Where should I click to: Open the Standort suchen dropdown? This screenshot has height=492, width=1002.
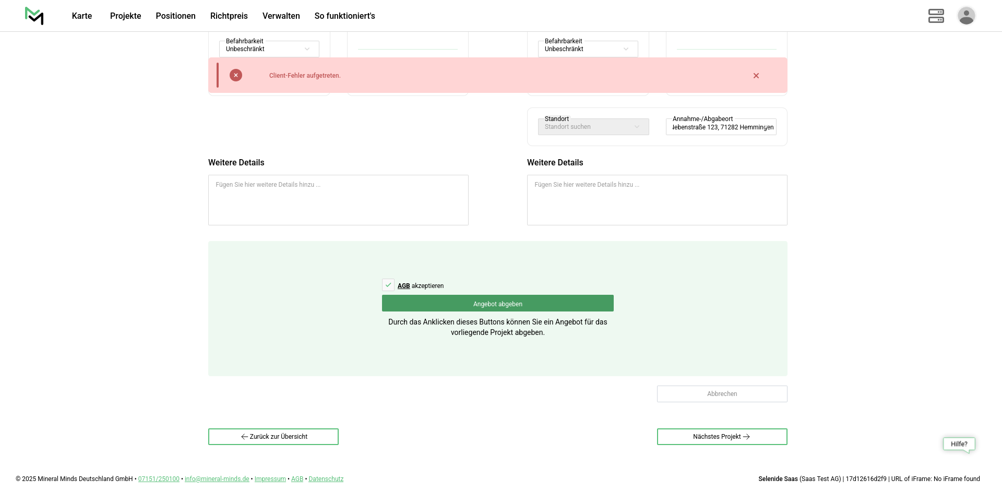coord(593,127)
